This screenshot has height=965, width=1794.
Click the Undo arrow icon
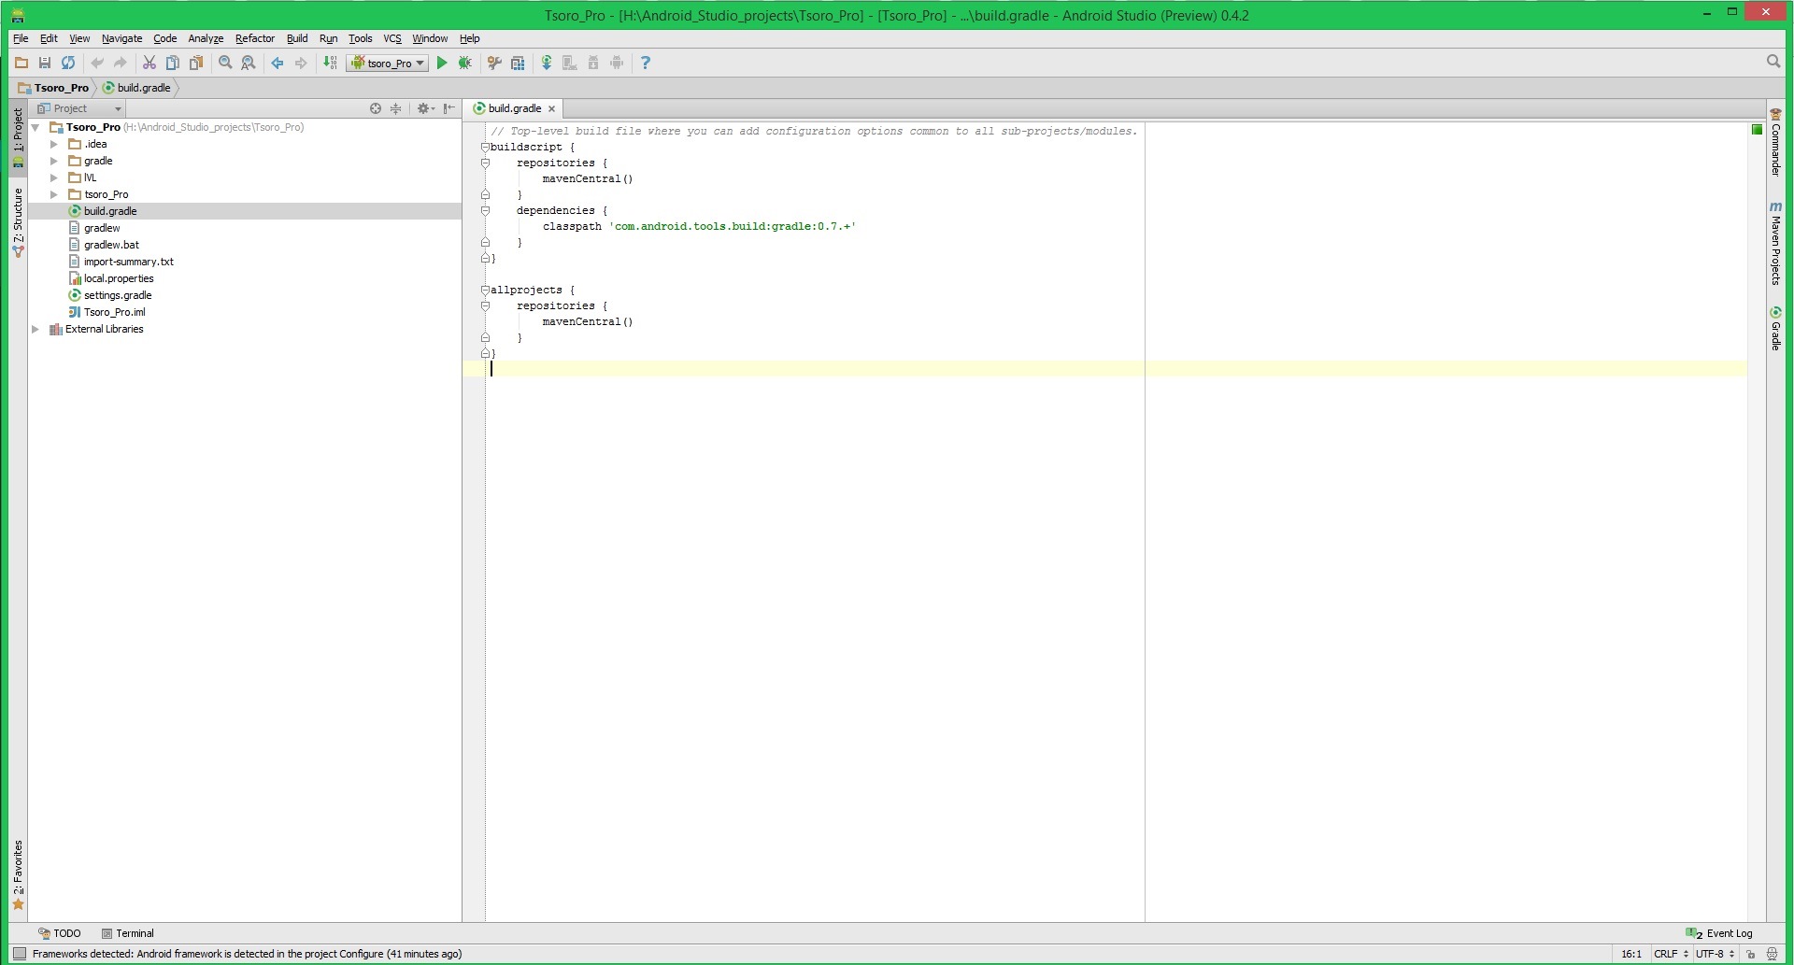click(x=97, y=63)
